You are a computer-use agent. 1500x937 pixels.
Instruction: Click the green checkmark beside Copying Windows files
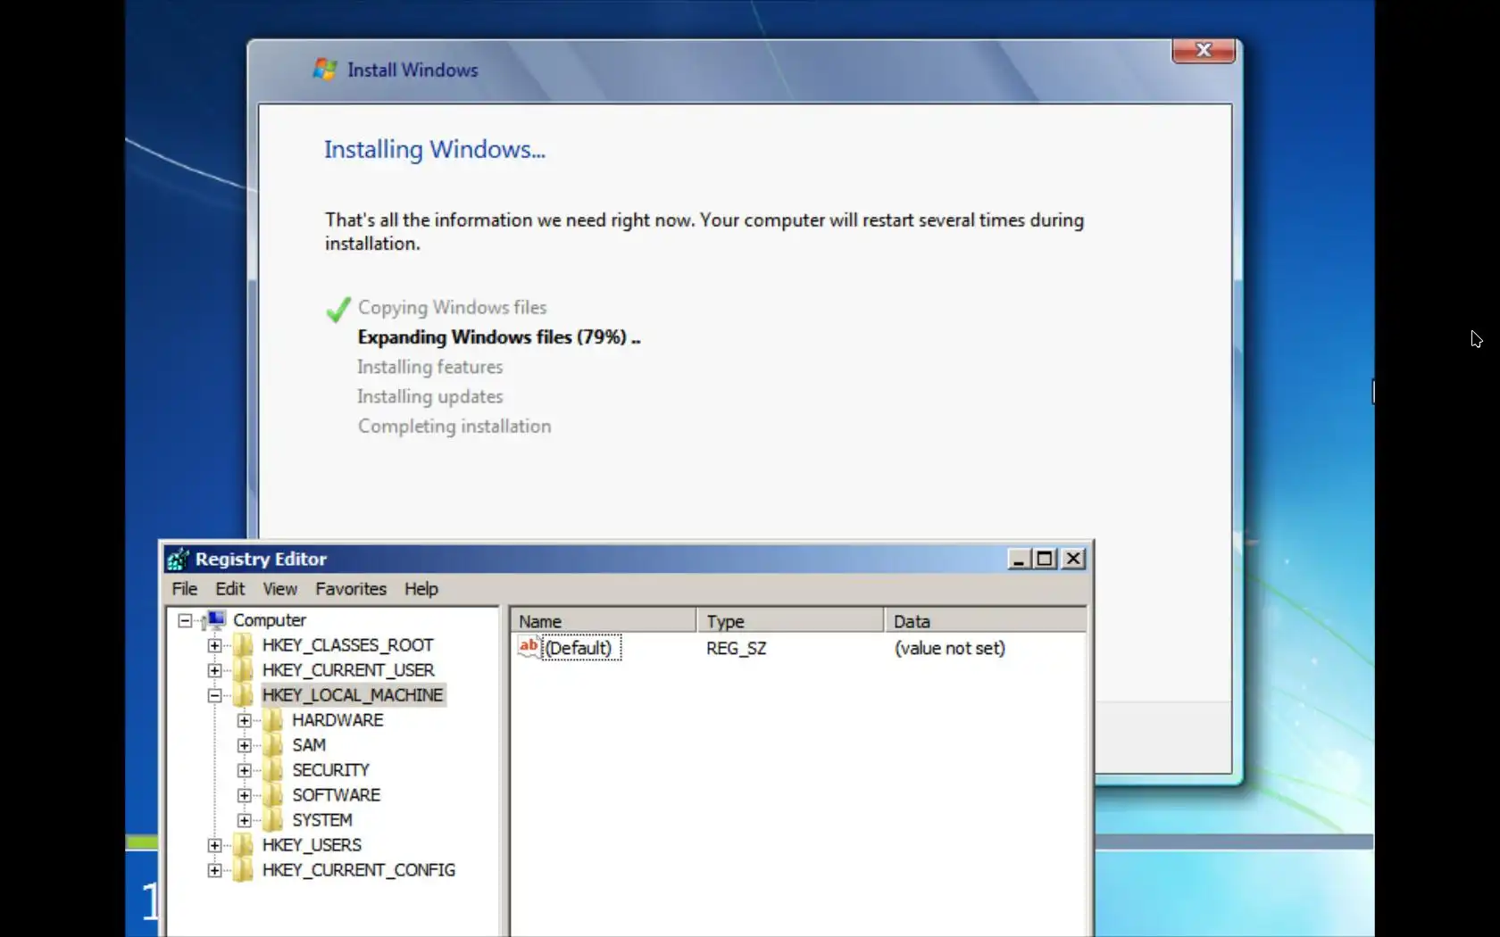pyautogui.click(x=338, y=309)
